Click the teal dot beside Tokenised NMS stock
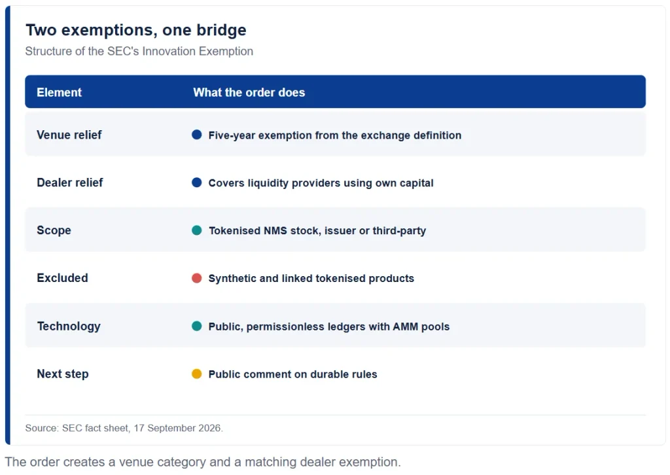The height and width of the screenshot is (475, 670). [x=196, y=231]
